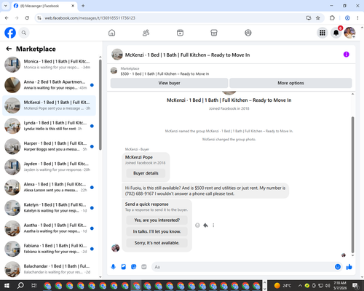Click the back arrow next to Marketplace
Viewport: 364px width, 291px height.
point(9,49)
